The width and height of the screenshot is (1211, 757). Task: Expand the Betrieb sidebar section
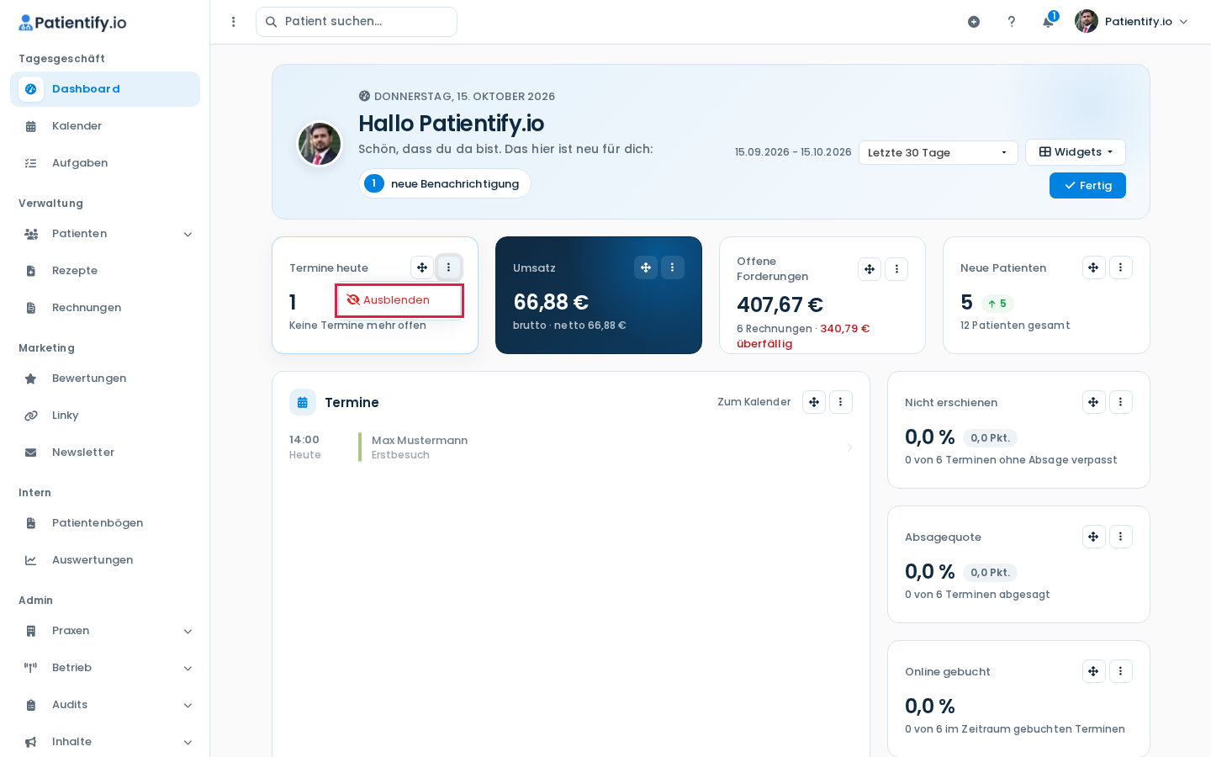pyautogui.click(x=105, y=668)
